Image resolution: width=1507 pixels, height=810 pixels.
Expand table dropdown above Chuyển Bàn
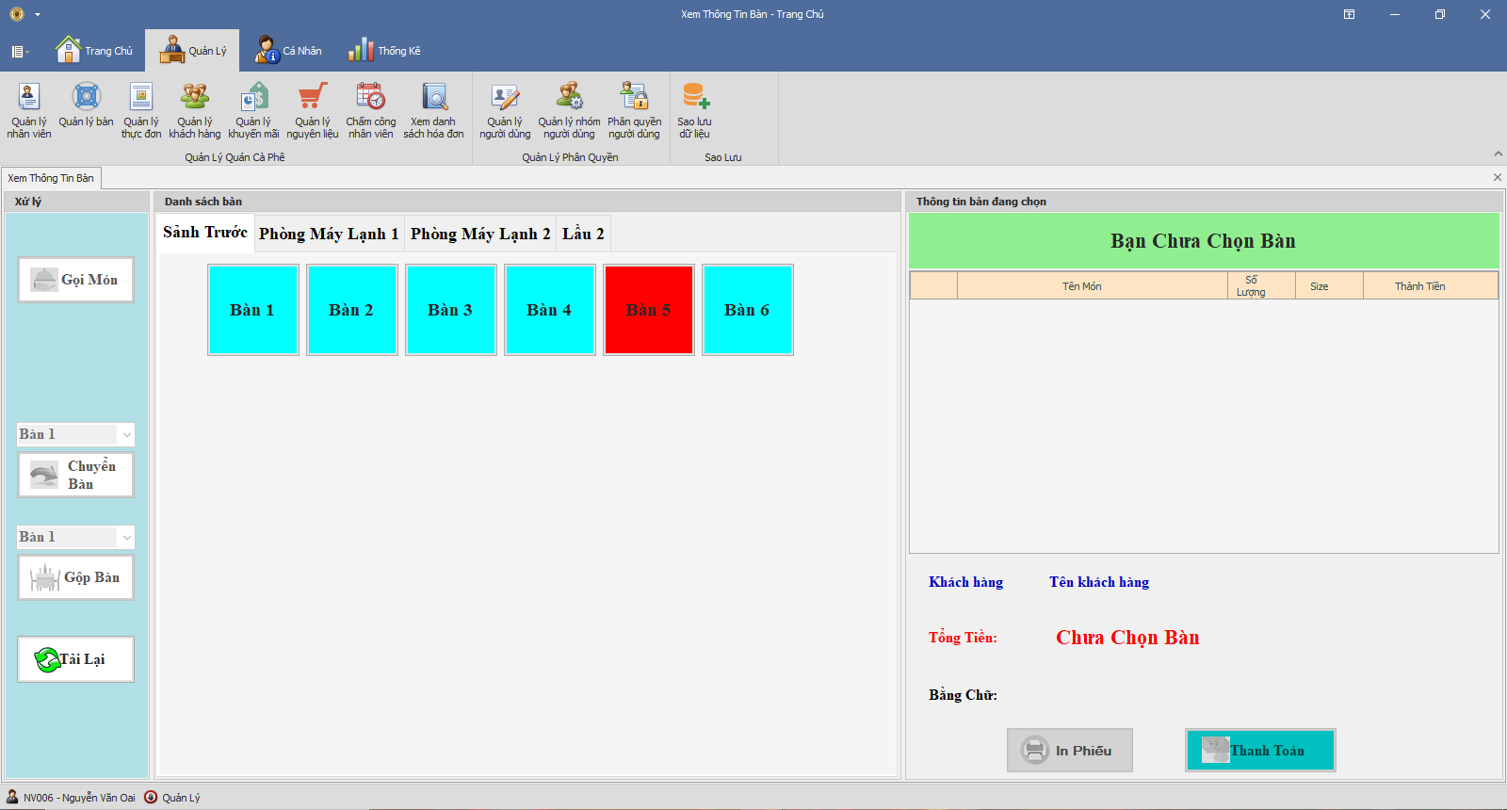click(x=126, y=434)
